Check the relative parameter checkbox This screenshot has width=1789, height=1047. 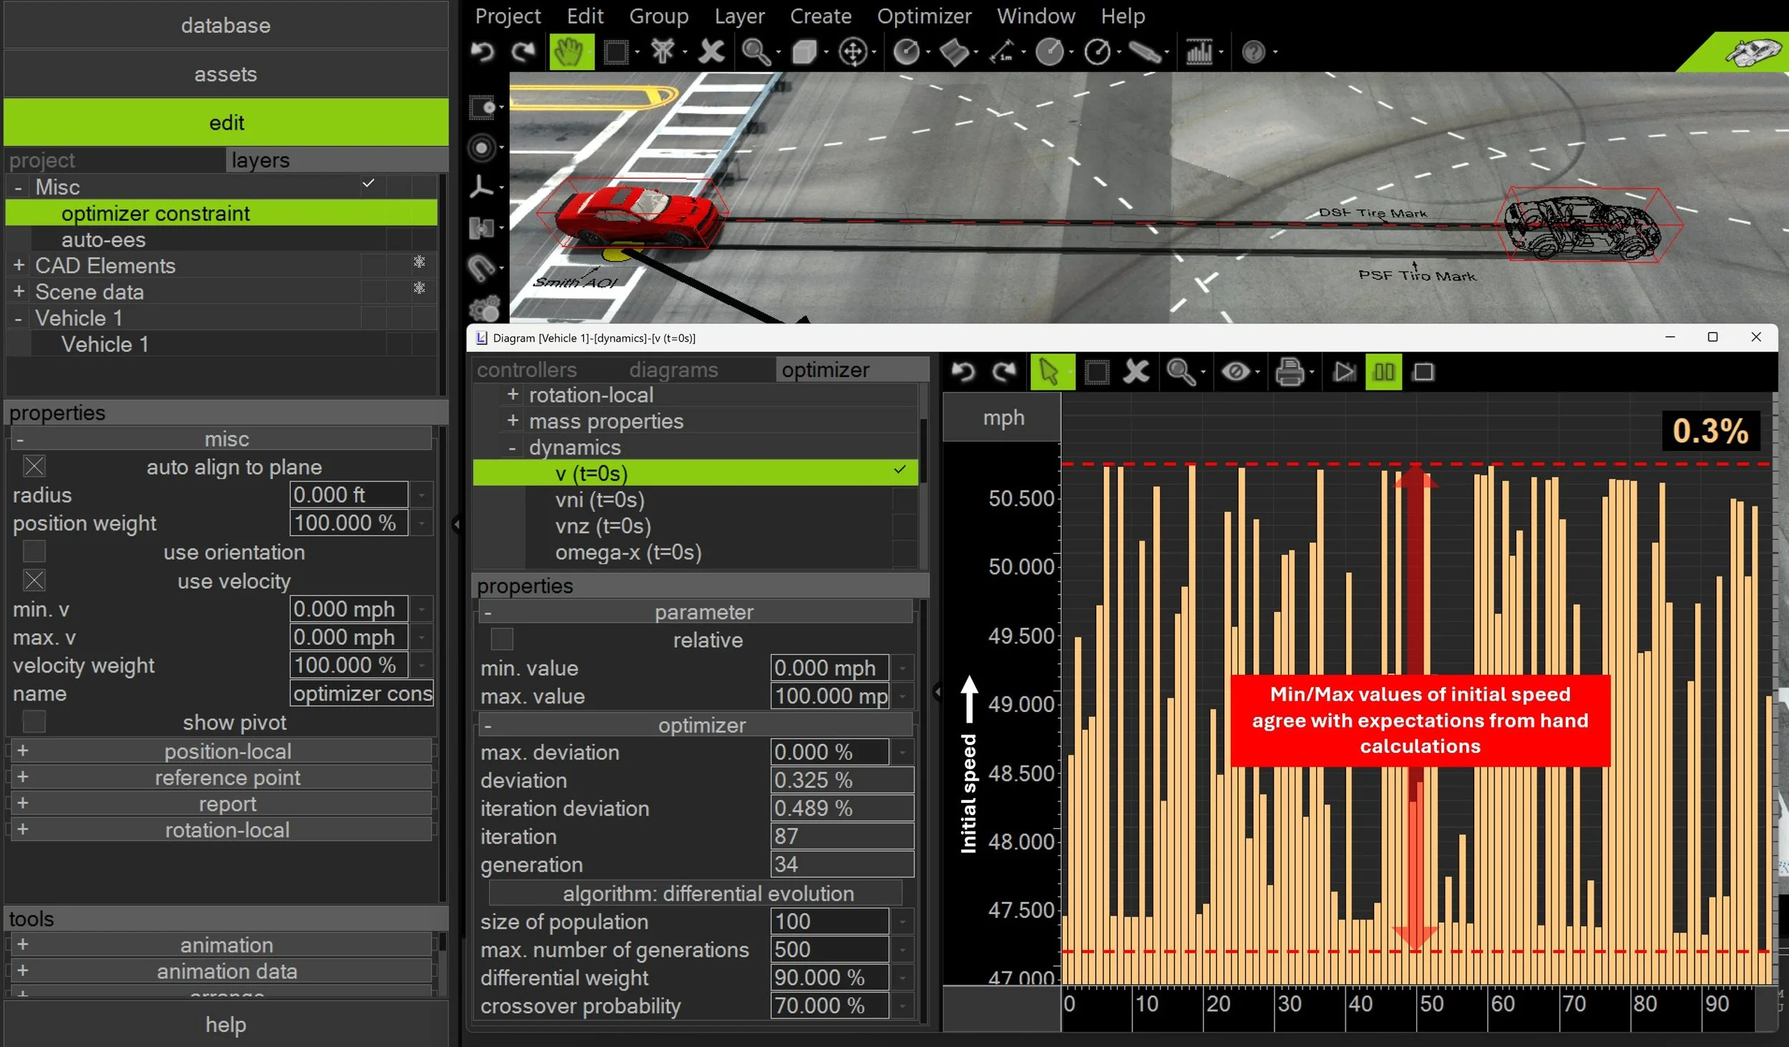click(502, 639)
